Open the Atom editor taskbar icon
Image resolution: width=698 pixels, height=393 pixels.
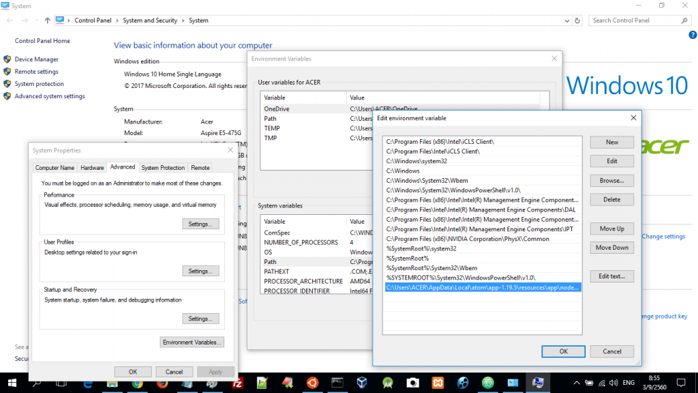pos(488,383)
